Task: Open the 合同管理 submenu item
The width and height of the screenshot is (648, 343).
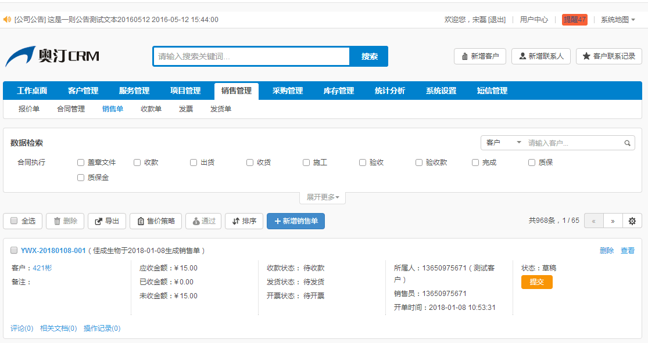Action: pyautogui.click(x=71, y=109)
